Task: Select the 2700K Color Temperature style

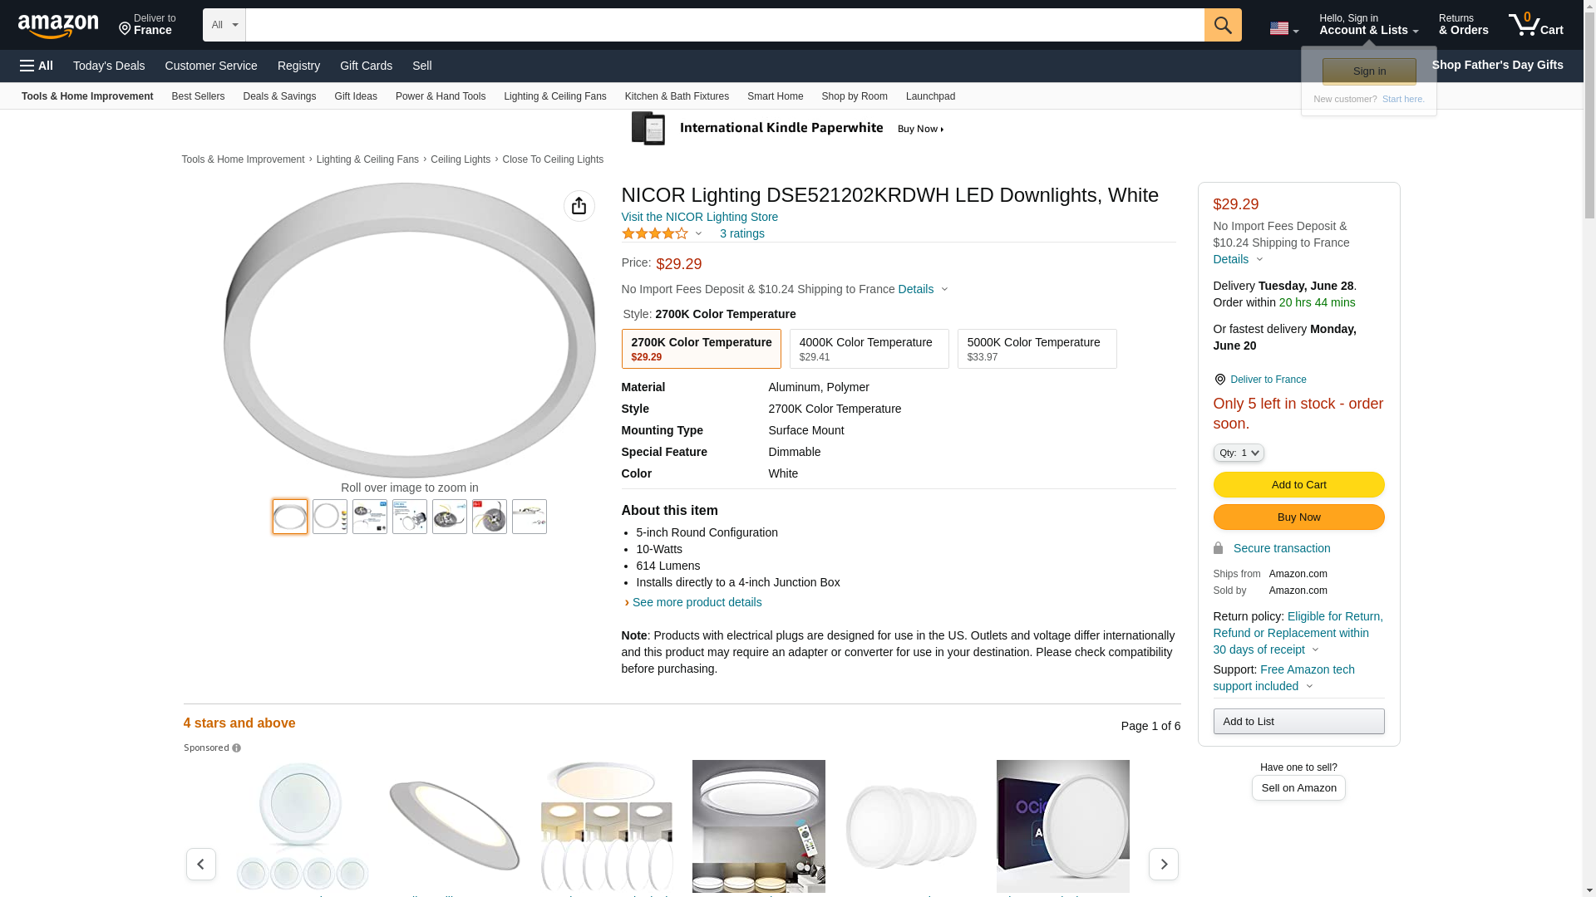Action: 701,349
